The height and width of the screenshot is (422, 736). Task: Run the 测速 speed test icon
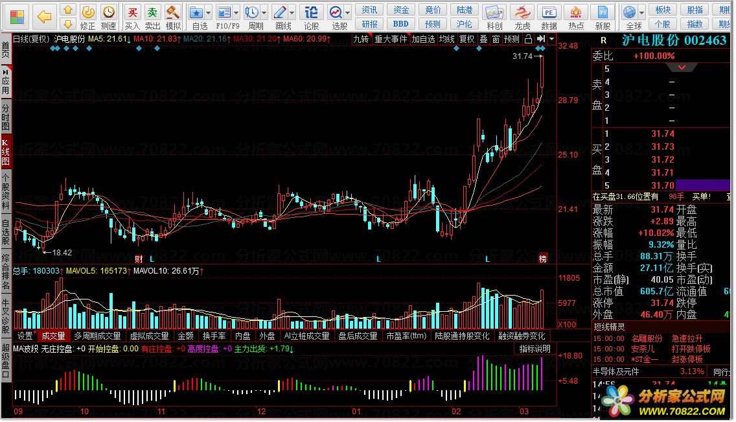108,18
